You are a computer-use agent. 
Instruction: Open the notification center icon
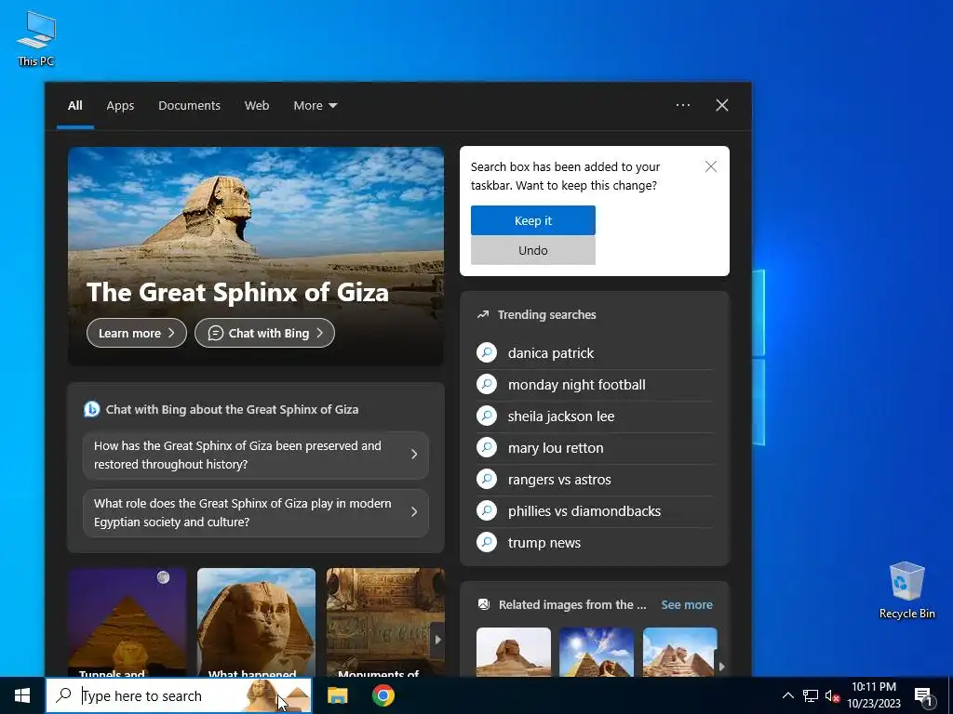tap(924, 696)
